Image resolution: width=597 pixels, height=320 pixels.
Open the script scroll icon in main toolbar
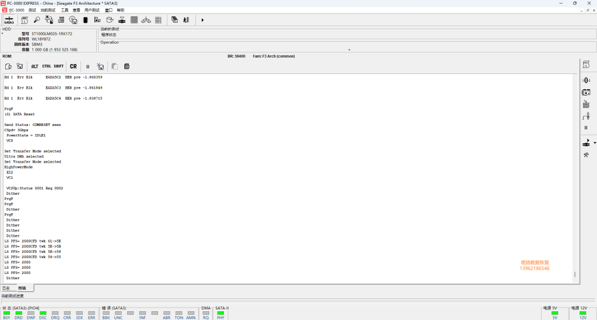point(24,20)
